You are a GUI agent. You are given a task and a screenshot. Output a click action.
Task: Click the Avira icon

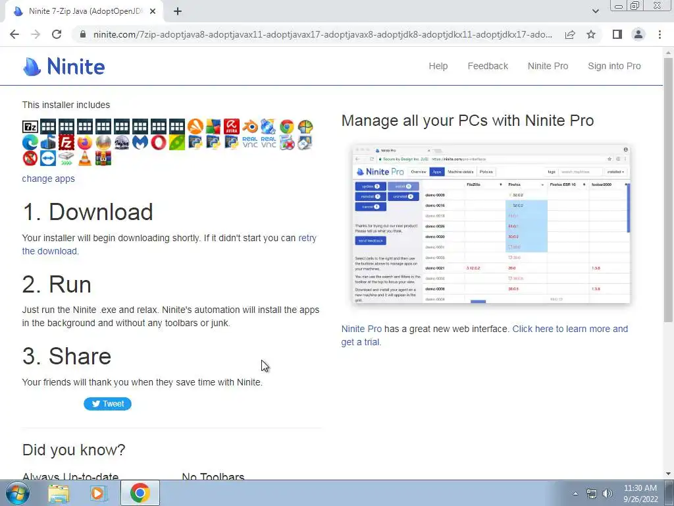(232, 126)
